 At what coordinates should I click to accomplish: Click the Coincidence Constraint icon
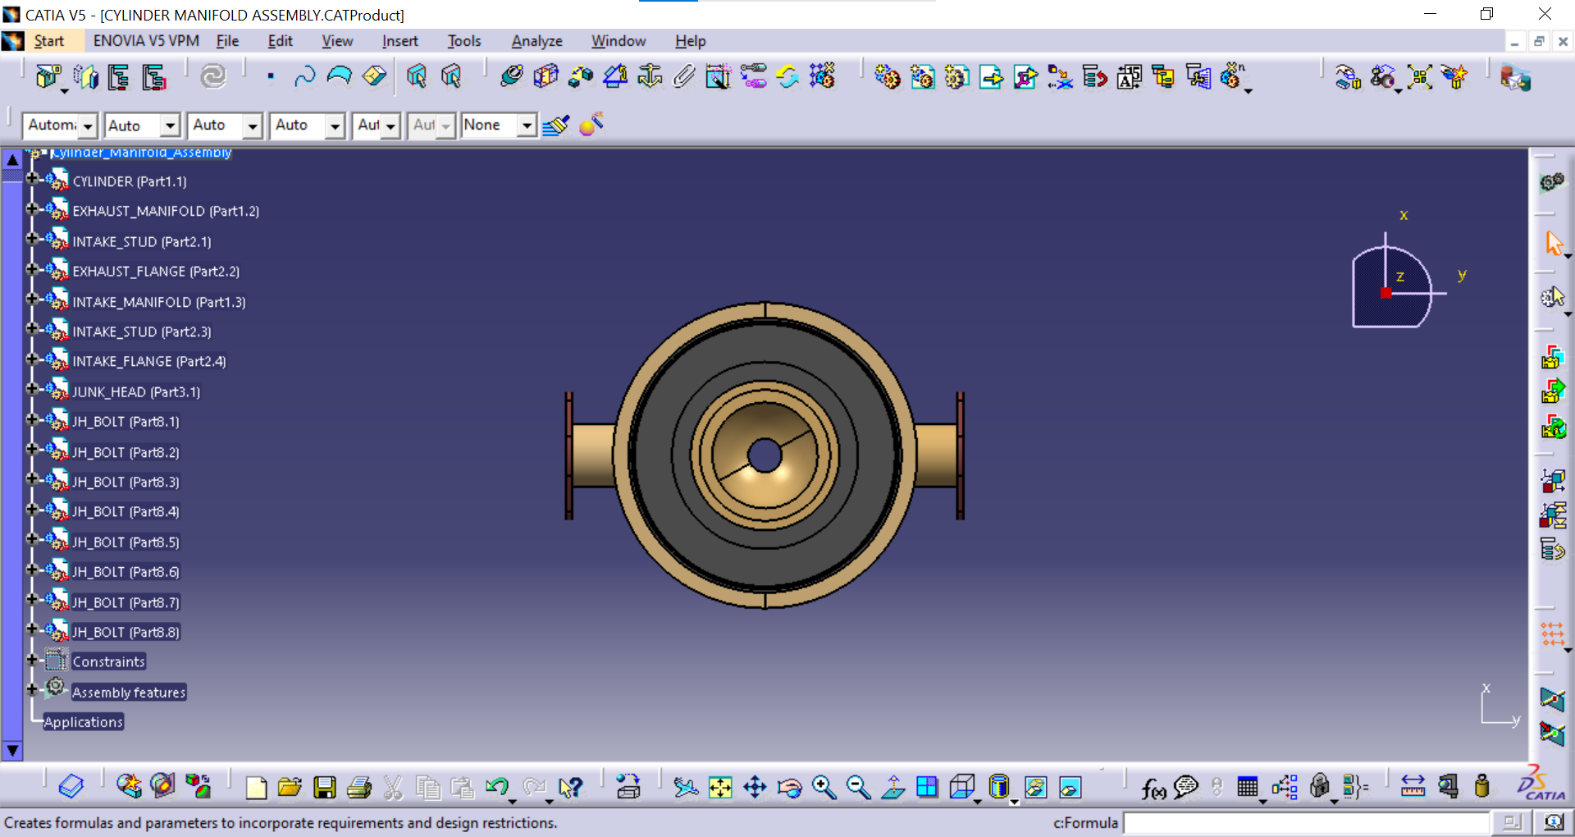click(511, 77)
